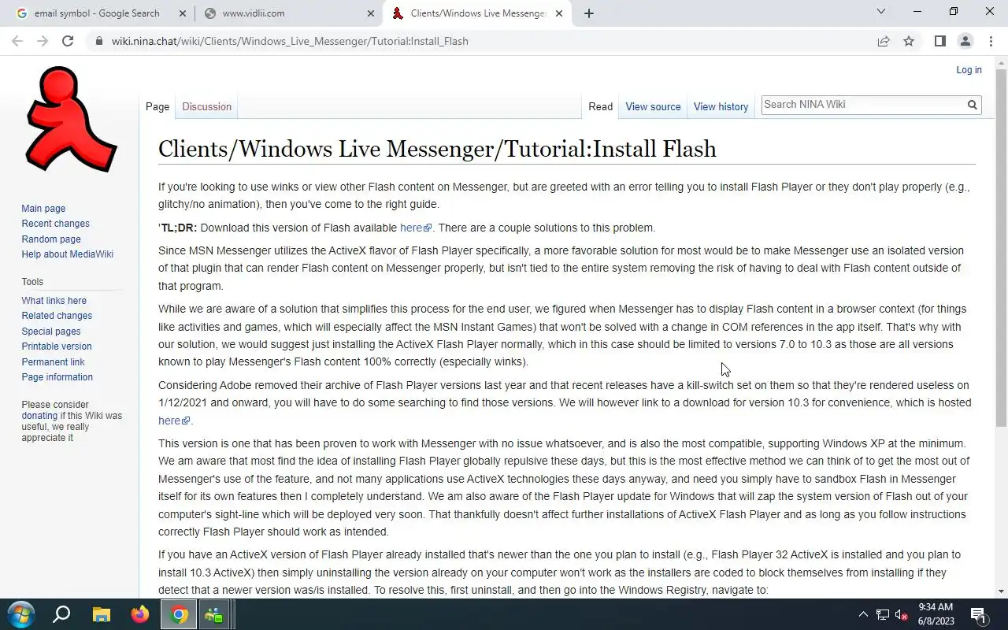
Task: Click the browser forward arrow
Action: 43,41
